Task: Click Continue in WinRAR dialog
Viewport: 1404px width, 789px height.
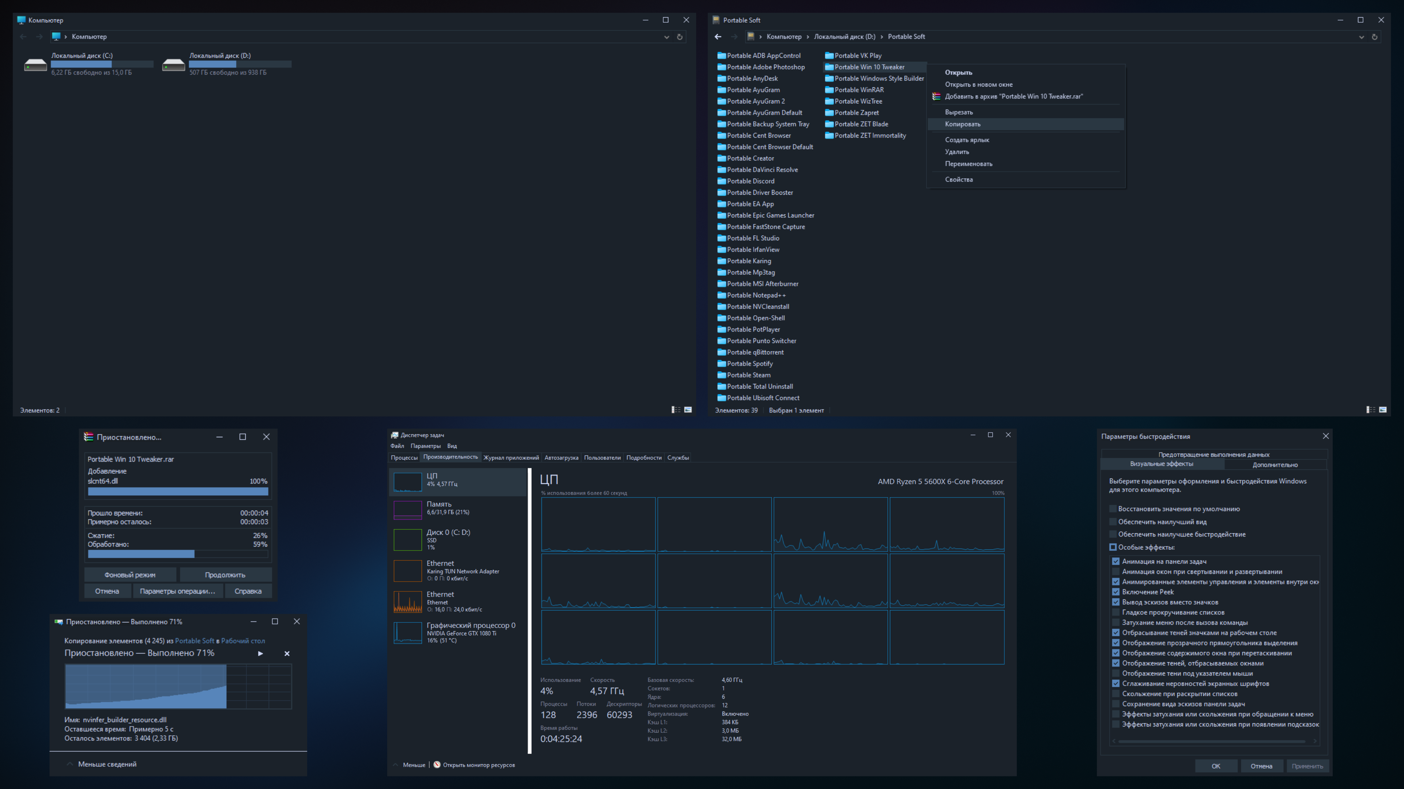Action: (x=225, y=575)
